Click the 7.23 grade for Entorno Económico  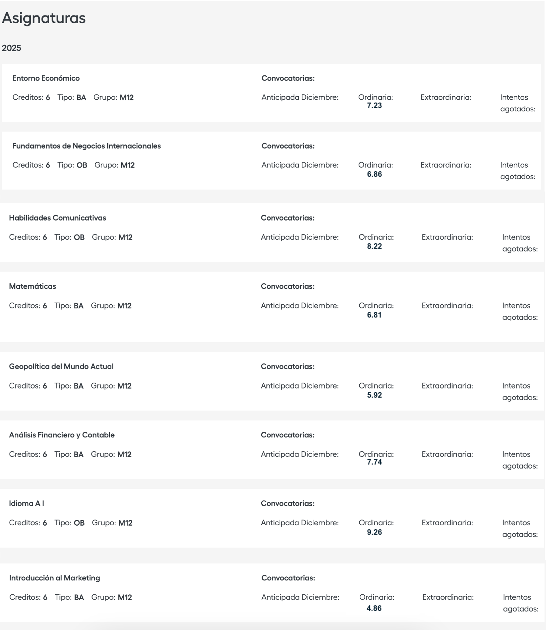coord(374,105)
